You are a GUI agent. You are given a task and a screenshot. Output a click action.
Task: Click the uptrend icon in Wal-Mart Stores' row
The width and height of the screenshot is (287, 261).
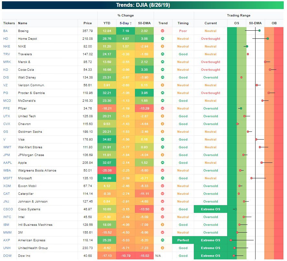pyautogui.click(x=162, y=147)
